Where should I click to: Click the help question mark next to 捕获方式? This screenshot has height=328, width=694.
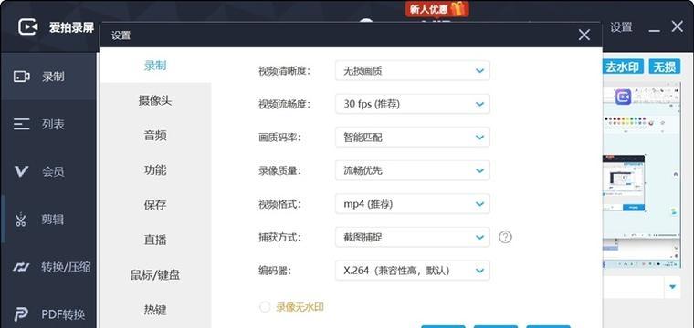(x=505, y=237)
